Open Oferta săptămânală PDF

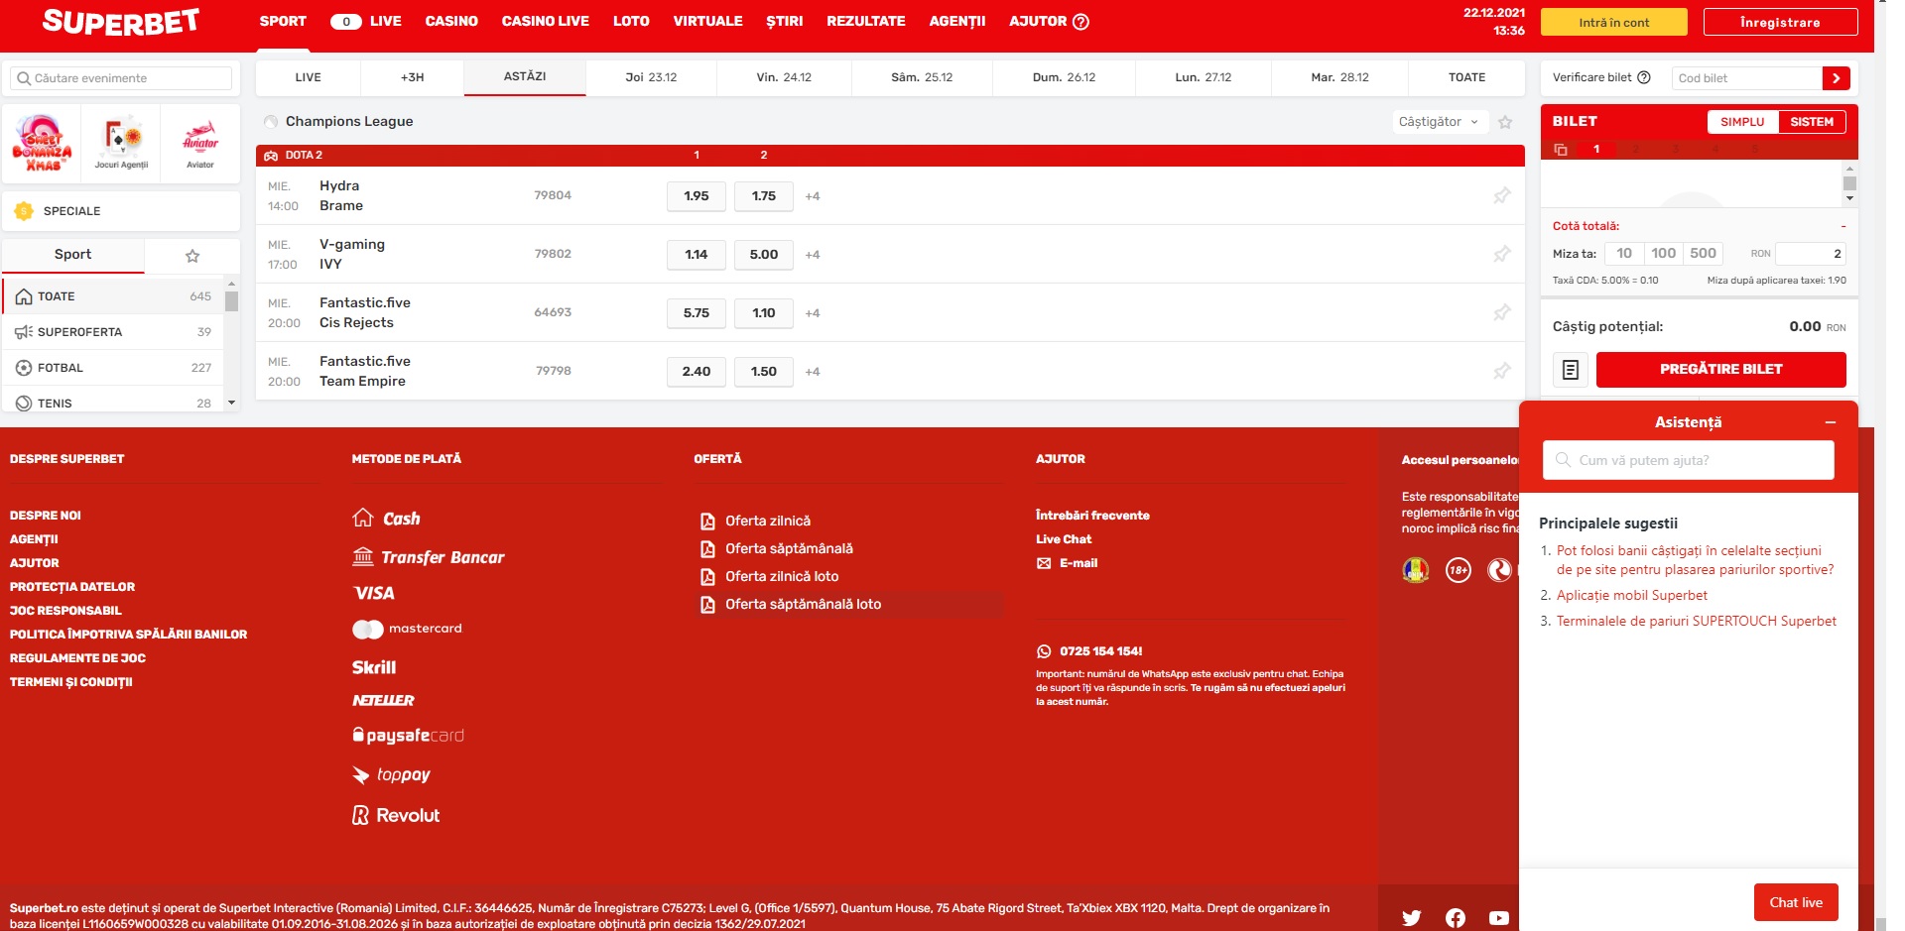pyautogui.click(x=777, y=548)
